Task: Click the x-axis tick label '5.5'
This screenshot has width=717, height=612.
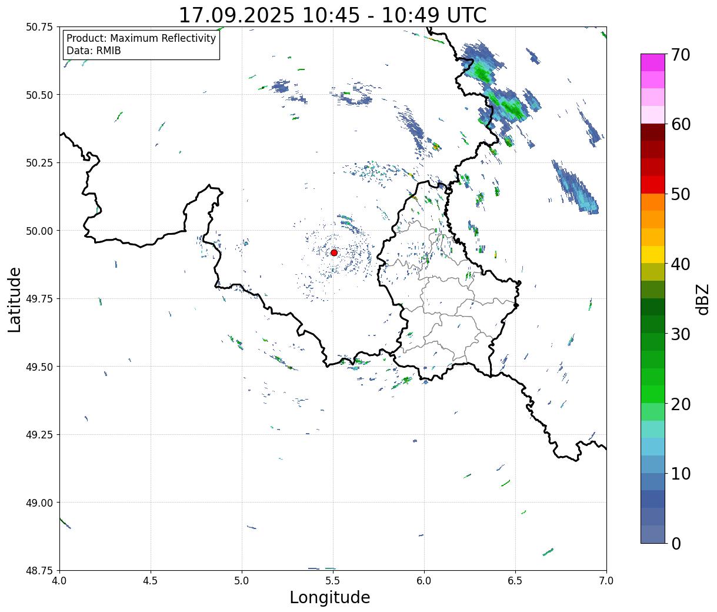Action: (x=333, y=580)
